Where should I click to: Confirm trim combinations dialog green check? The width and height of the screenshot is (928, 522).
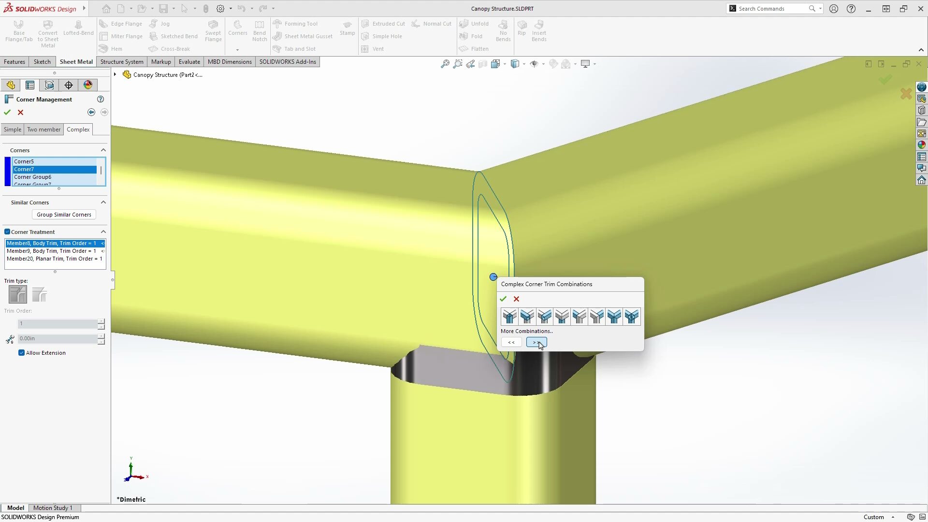point(503,299)
